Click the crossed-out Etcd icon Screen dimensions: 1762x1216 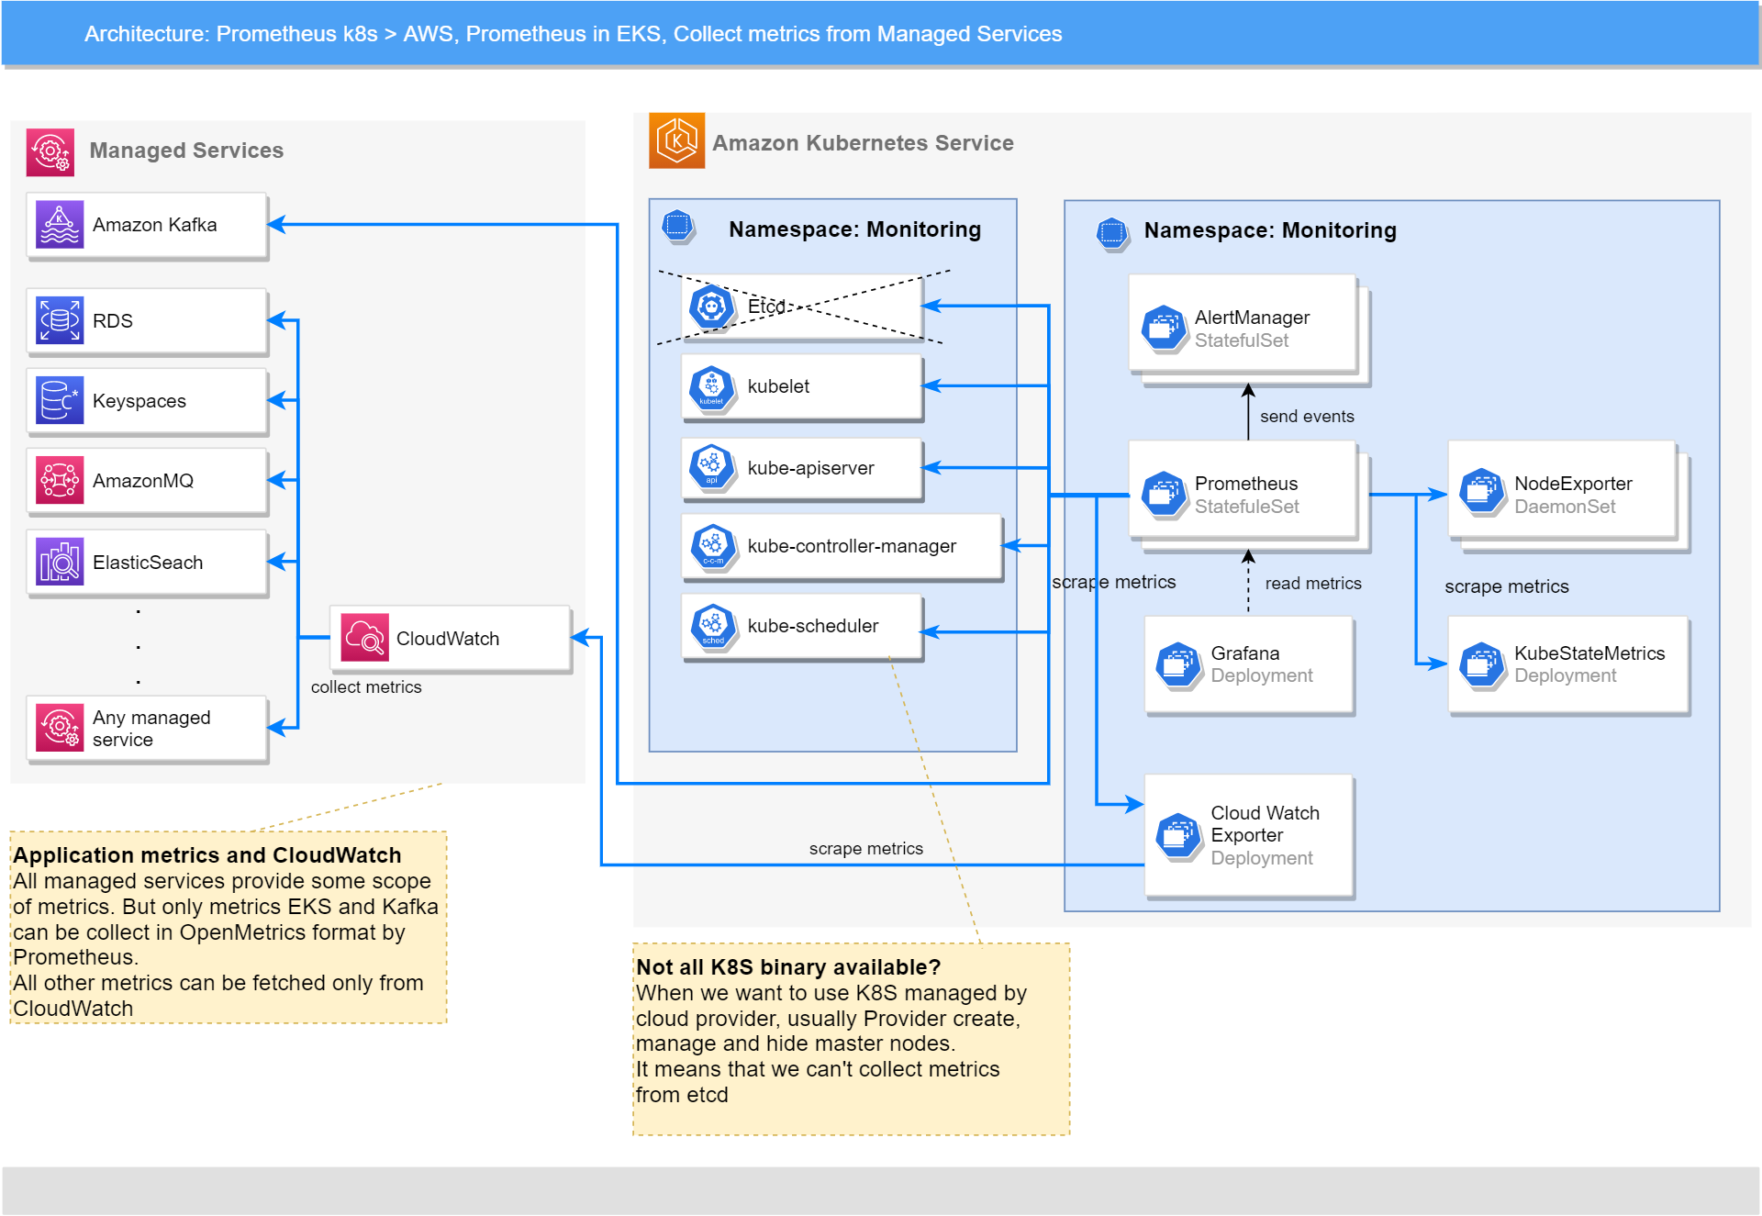pos(712,307)
